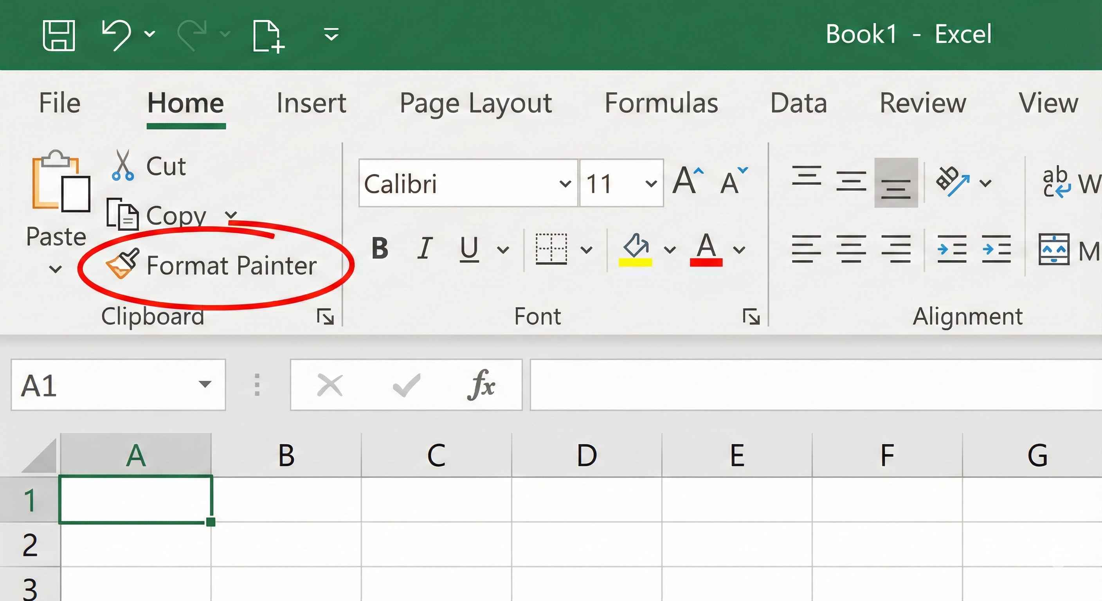The height and width of the screenshot is (601, 1102).
Task: Click the Merge & Center icon
Action: (x=1053, y=249)
